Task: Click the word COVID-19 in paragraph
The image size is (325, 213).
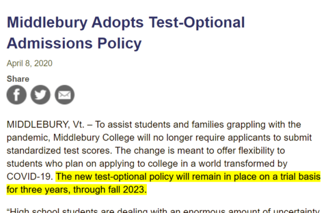Action: pyautogui.click(x=30, y=177)
